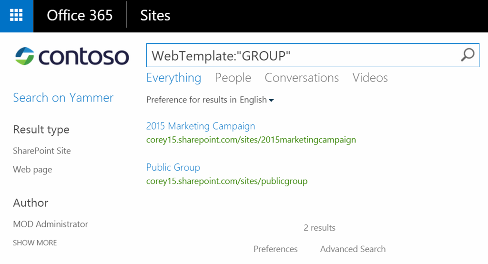Click the Sites header title
The height and width of the screenshot is (264, 488).
155,16
